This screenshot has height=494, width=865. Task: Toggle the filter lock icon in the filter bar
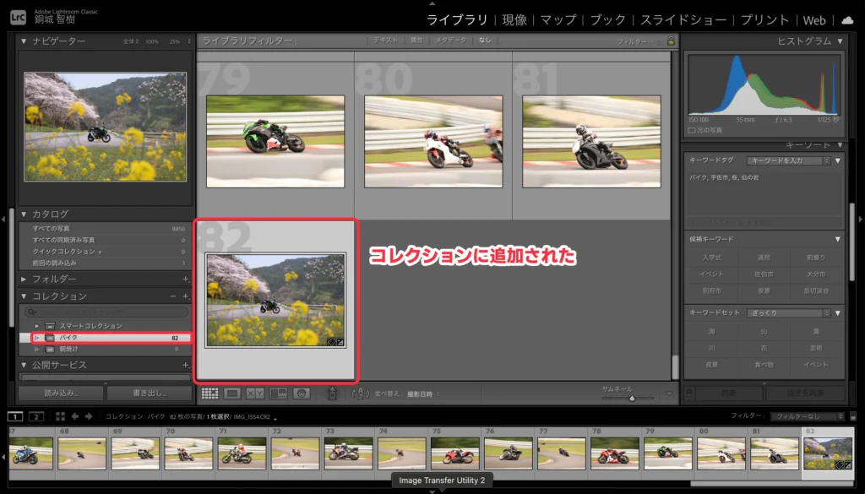click(672, 39)
